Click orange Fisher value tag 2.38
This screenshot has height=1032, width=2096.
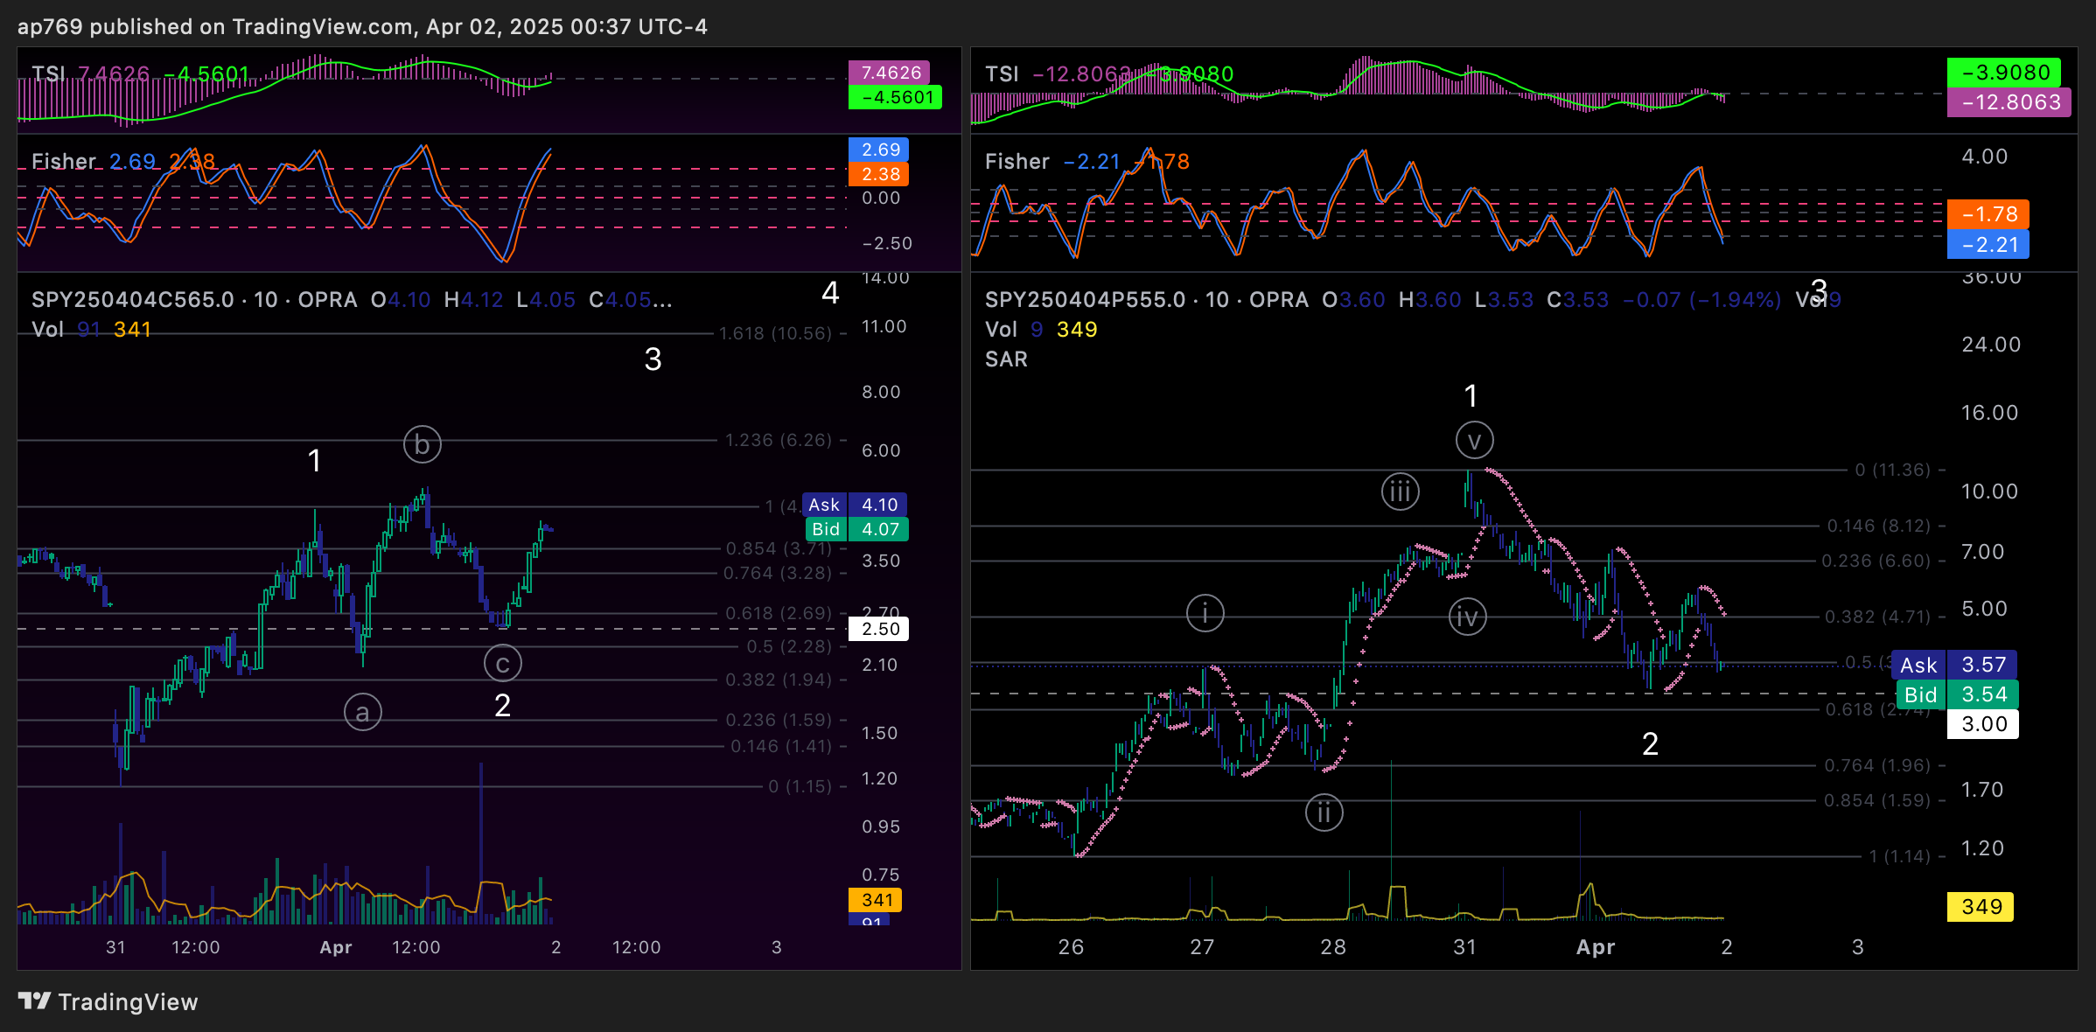click(x=879, y=174)
